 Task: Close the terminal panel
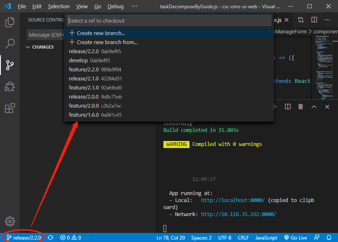327,107
